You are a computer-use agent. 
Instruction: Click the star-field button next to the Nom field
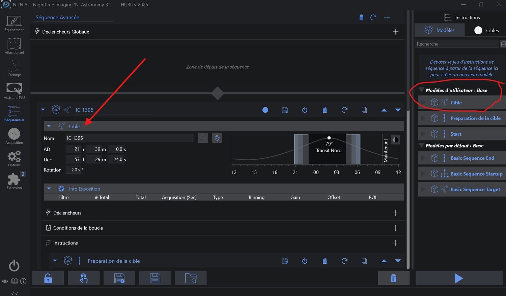[203, 138]
